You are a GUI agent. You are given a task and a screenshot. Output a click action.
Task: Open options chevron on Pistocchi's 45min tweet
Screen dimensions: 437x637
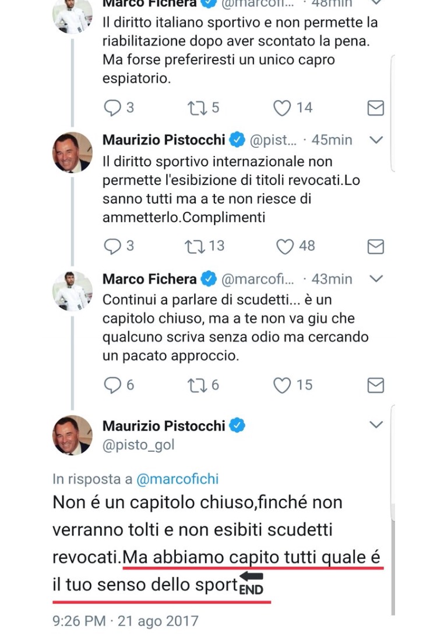click(x=376, y=140)
